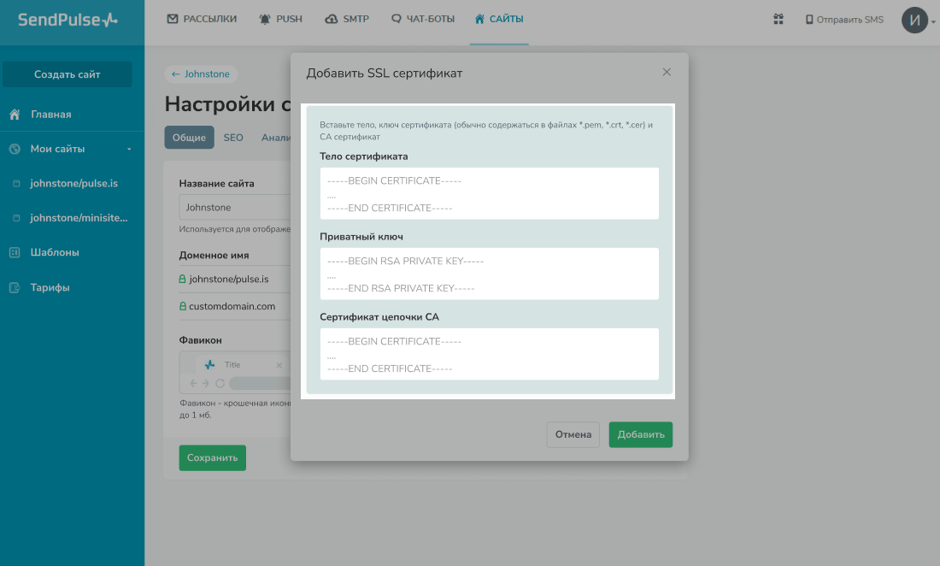
Task: Open the user avatar menu
Action: point(914,20)
